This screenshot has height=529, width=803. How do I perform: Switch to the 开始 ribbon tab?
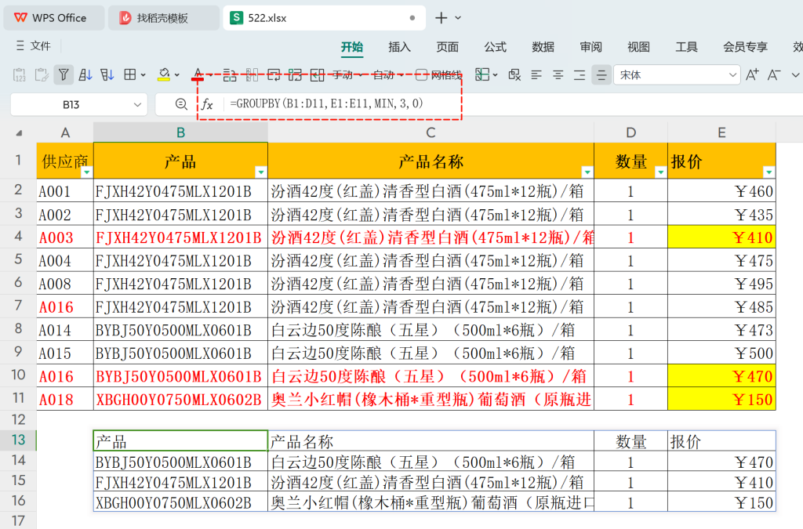point(352,47)
